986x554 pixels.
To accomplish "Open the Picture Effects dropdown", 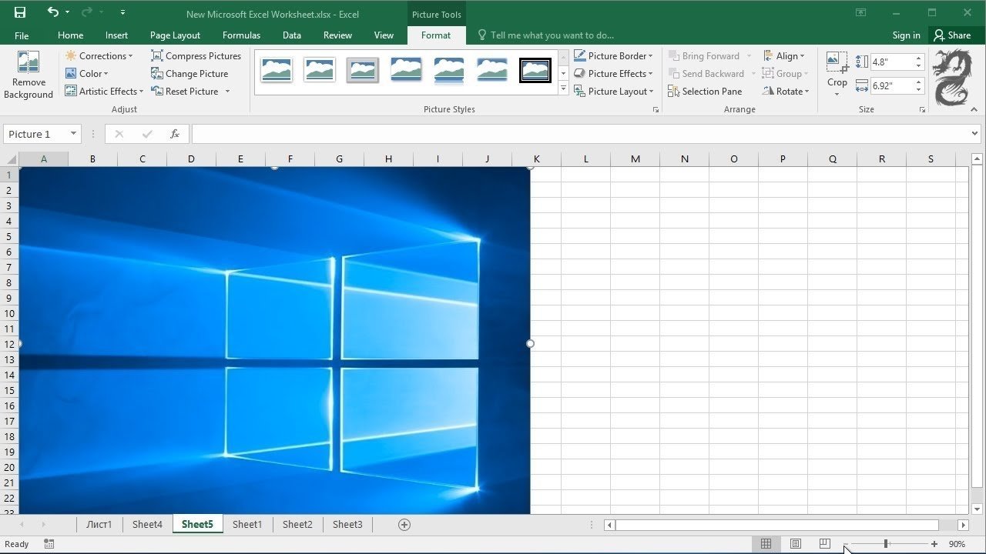I will (x=613, y=74).
